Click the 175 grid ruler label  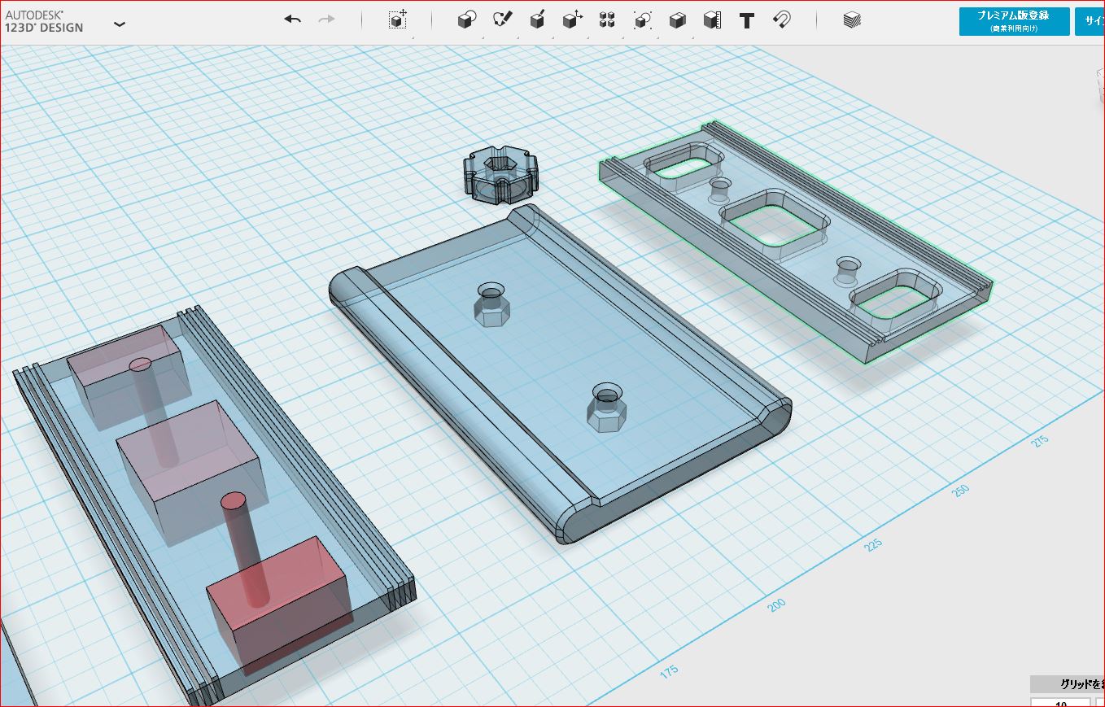click(x=668, y=672)
